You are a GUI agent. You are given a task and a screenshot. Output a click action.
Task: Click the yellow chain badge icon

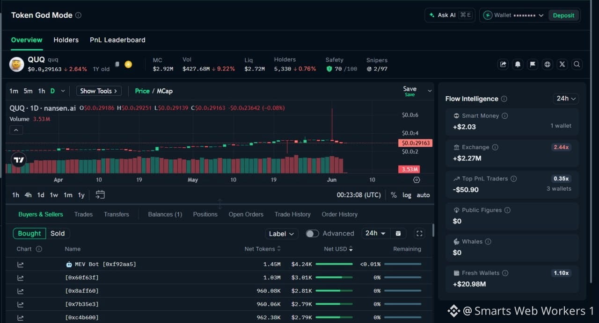(x=128, y=65)
